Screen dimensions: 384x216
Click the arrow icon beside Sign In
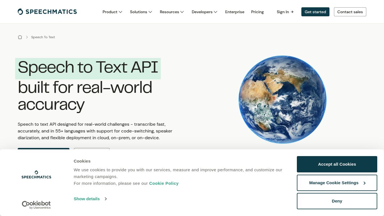pos(292,12)
